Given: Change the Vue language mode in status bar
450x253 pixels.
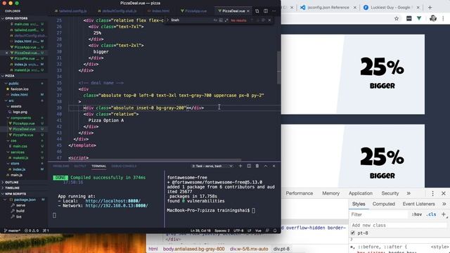Looking at the screenshot, I should pos(258,231).
